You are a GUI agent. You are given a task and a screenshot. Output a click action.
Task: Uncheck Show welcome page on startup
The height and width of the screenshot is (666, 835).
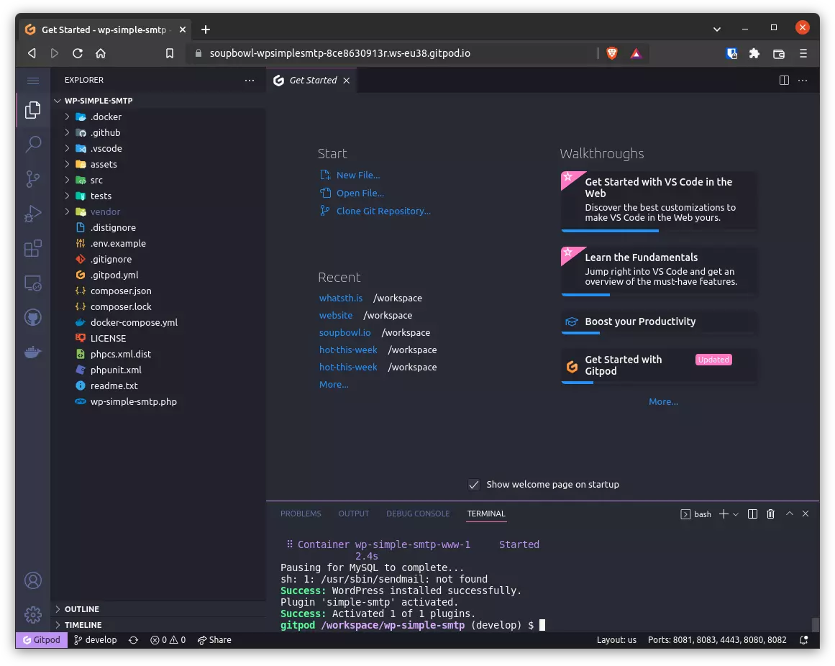(x=474, y=485)
